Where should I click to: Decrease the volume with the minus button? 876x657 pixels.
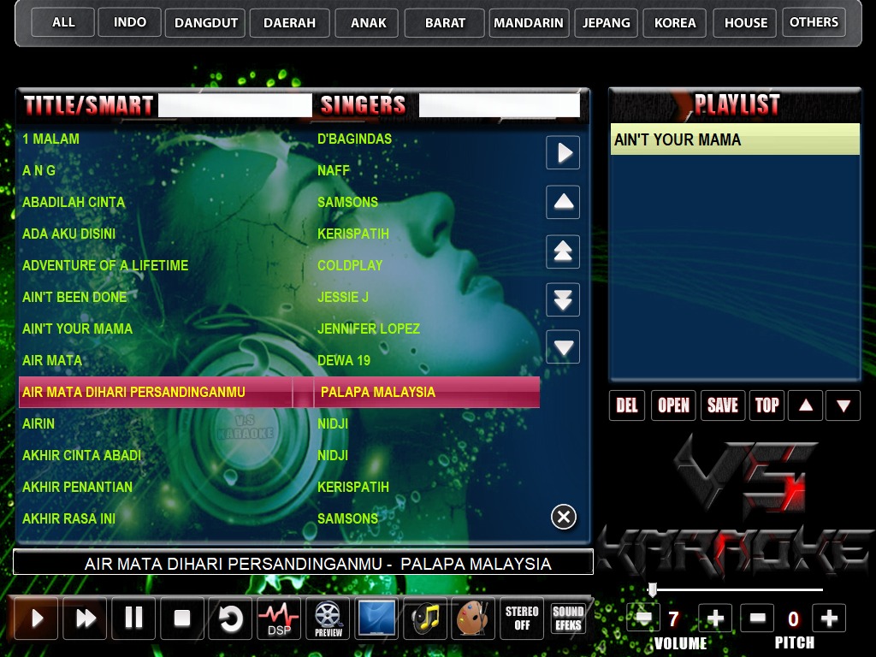pos(643,618)
